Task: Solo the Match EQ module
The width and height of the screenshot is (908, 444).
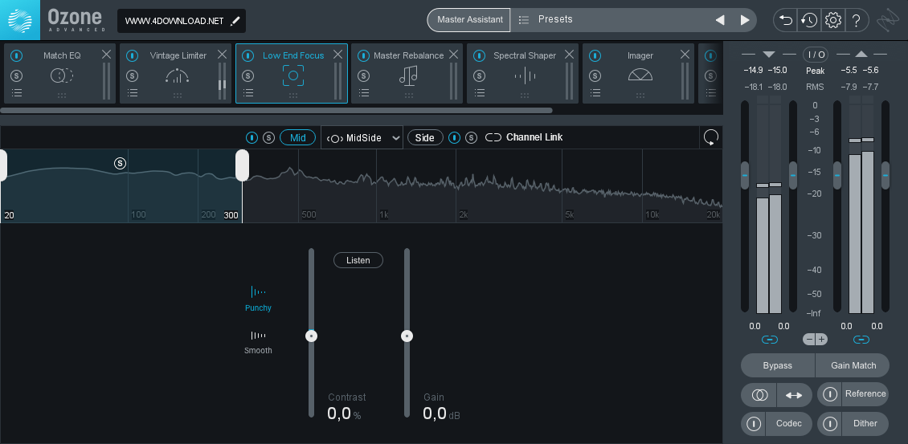Action: click(17, 75)
